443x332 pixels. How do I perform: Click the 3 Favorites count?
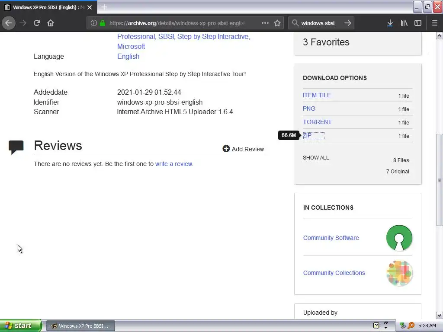coord(326,42)
